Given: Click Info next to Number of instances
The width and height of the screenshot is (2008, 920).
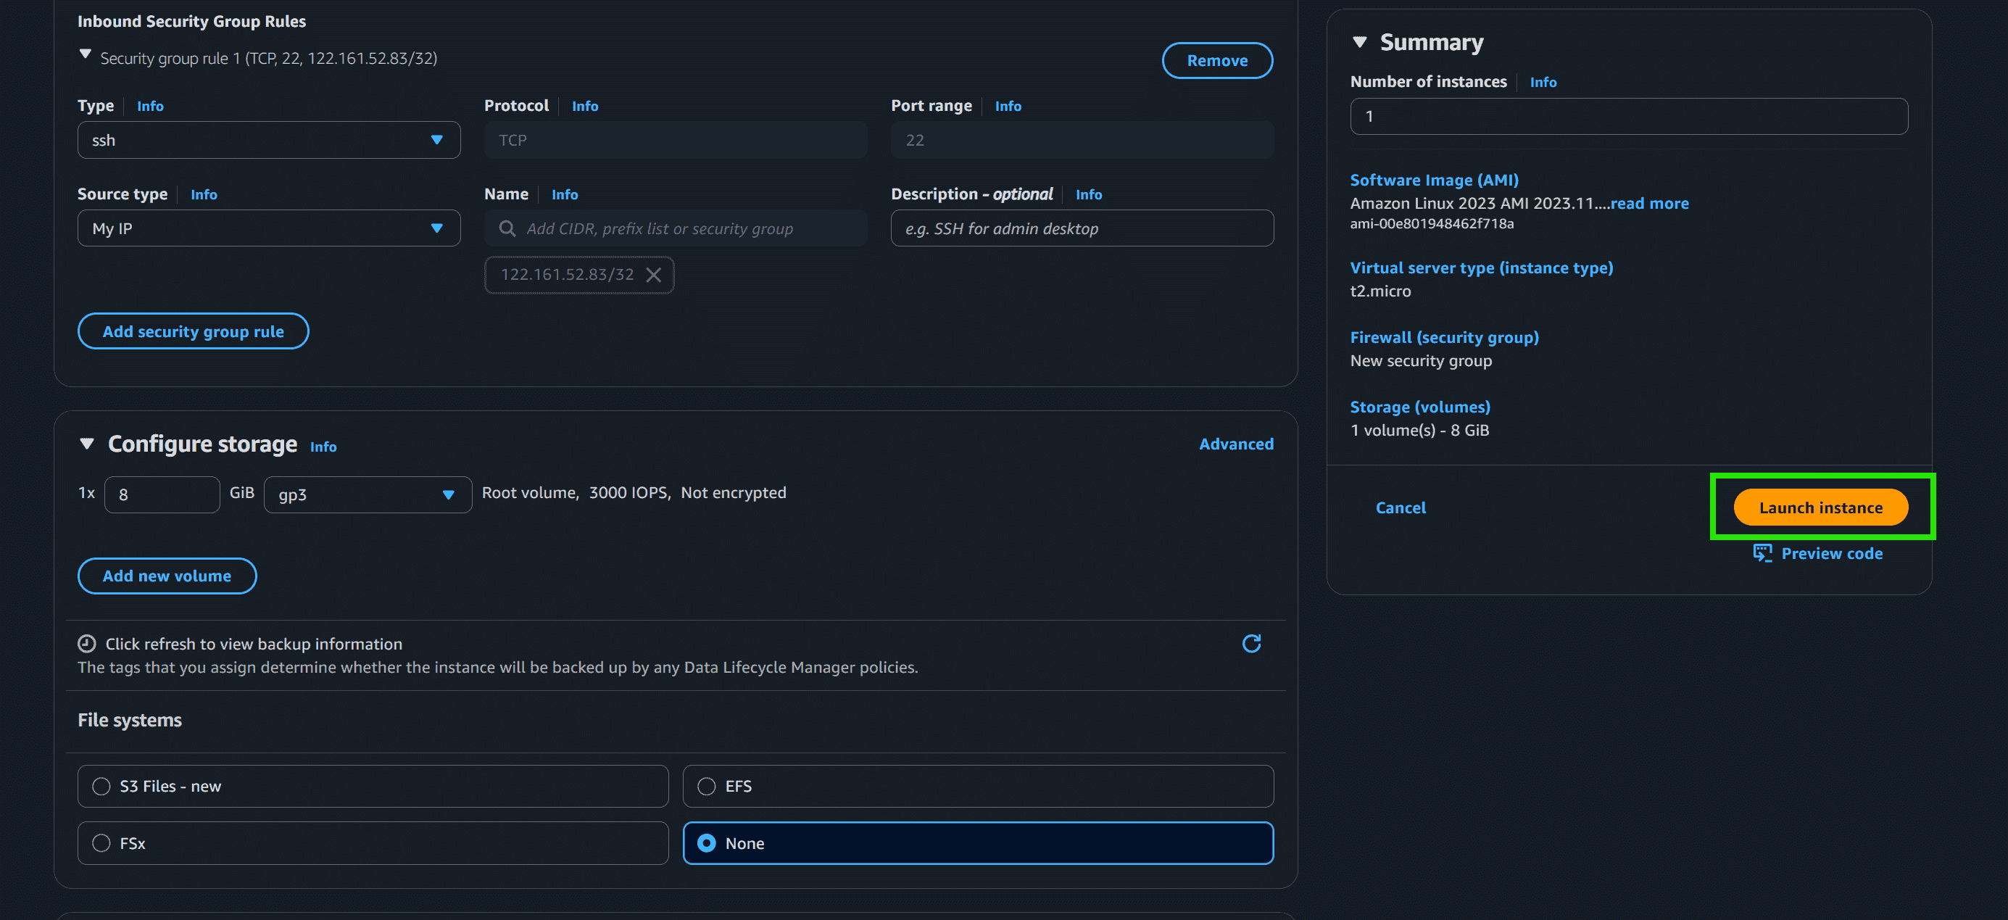Looking at the screenshot, I should click(1543, 83).
